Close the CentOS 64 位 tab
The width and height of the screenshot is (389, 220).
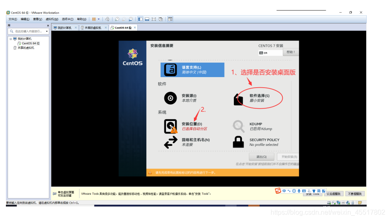coord(135,27)
